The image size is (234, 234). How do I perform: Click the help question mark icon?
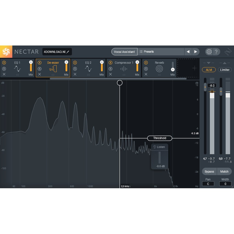216,52
